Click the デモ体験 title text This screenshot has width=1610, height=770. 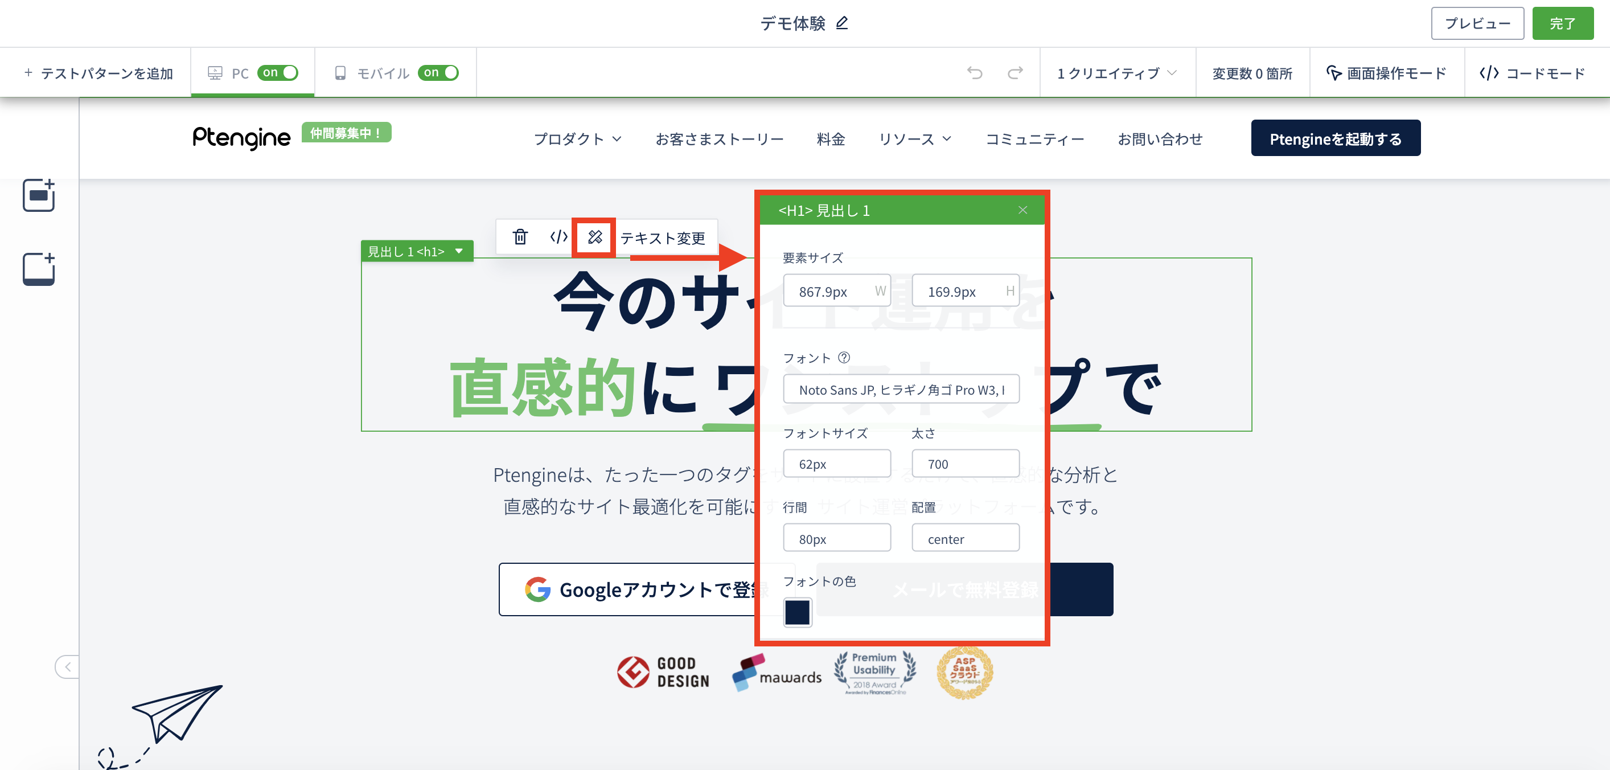[x=792, y=23]
